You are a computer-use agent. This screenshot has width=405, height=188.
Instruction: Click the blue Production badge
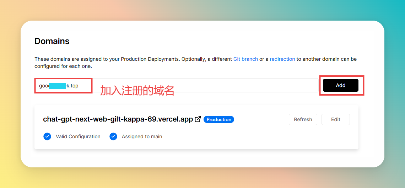click(x=218, y=119)
